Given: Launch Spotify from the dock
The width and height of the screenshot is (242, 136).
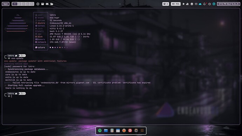Looking at the screenshot, I should pos(100,130).
